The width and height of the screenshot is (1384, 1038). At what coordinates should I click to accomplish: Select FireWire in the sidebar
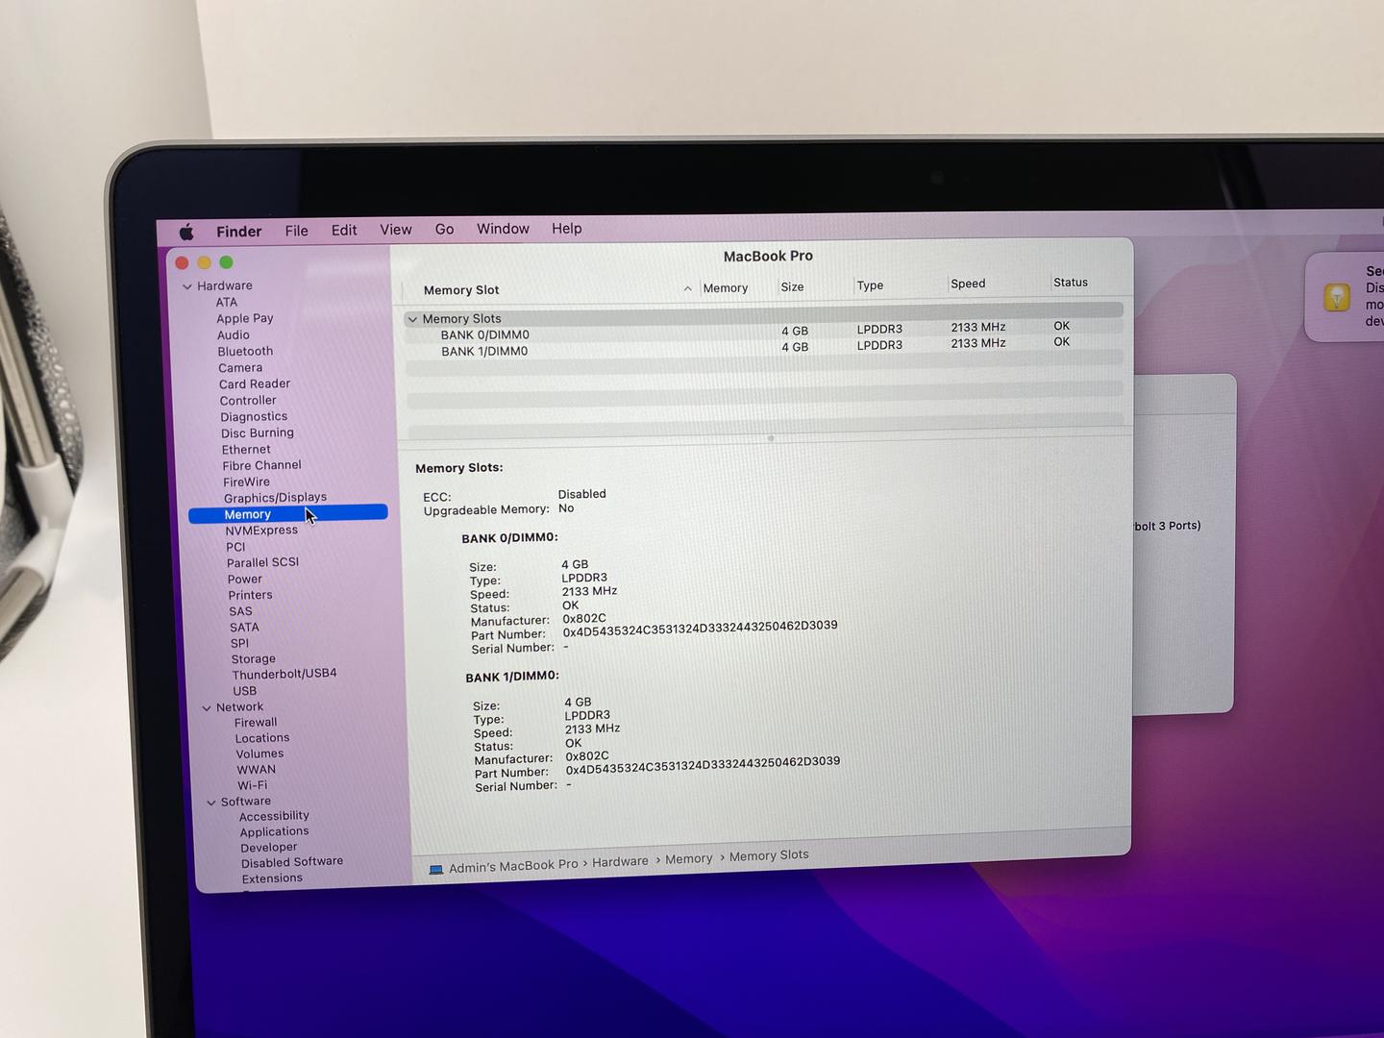tap(246, 482)
